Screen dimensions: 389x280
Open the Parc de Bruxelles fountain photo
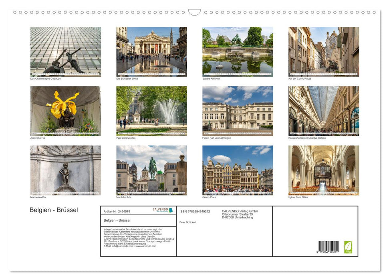151,111
